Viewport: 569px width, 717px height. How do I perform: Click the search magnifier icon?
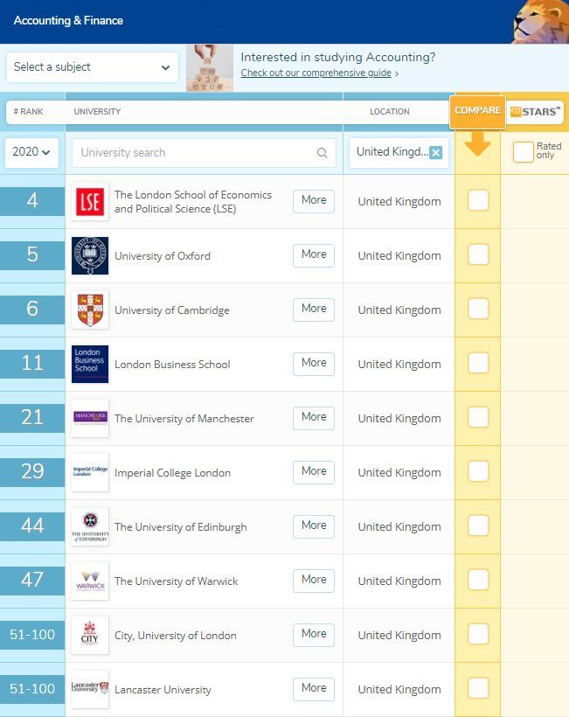[323, 153]
